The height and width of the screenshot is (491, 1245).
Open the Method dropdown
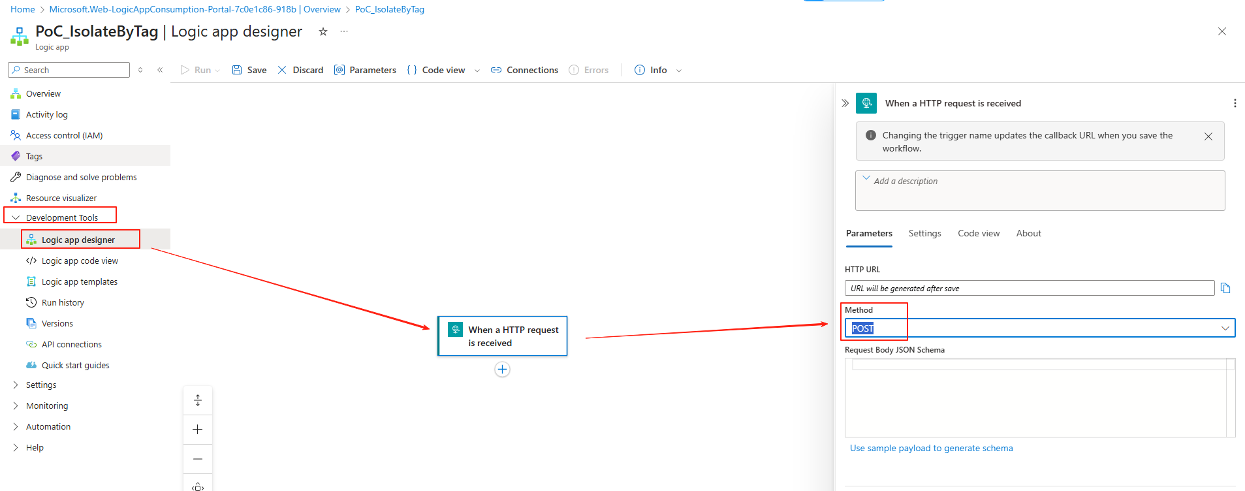coord(1225,328)
